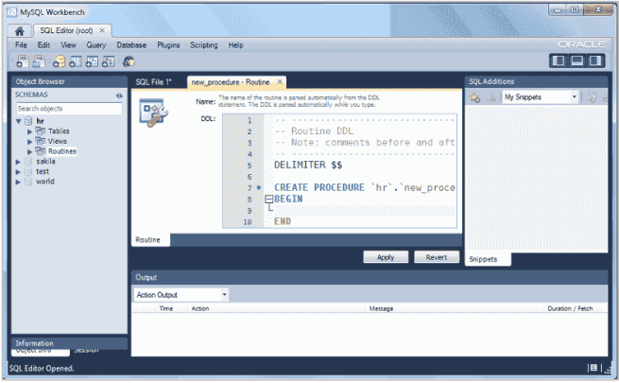Viewport: 619px width, 383px height.
Task: Click the Duration / Fetch column header
Action: (x=570, y=309)
